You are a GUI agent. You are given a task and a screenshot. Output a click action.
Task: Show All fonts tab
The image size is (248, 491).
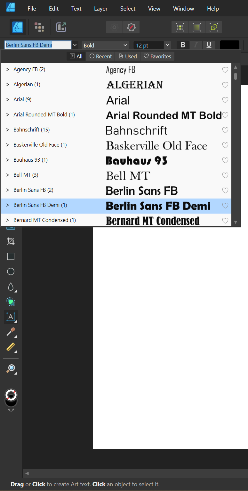point(76,56)
